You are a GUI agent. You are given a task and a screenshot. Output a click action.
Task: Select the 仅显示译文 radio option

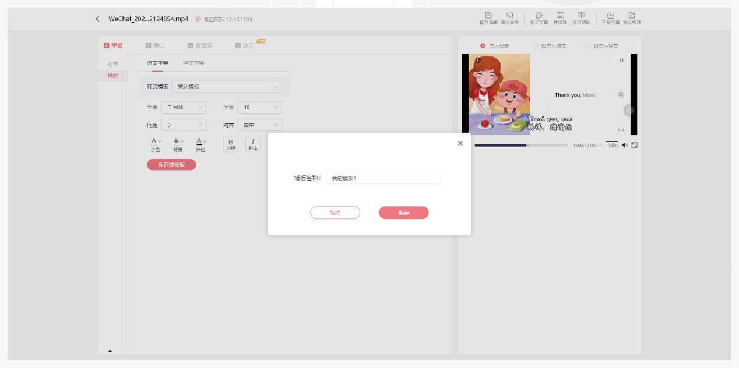pyautogui.click(x=587, y=46)
